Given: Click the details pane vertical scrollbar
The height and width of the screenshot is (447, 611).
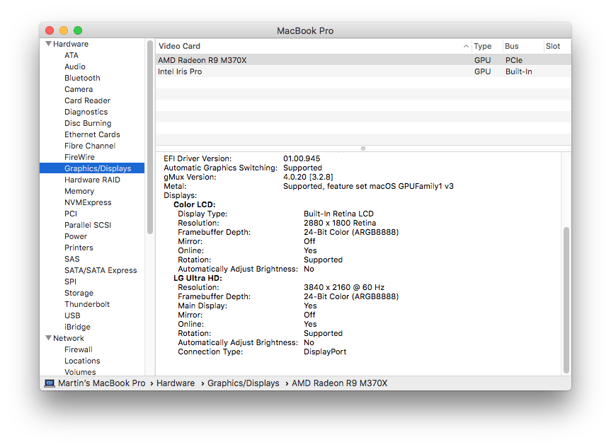Looking at the screenshot, I should [566, 300].
